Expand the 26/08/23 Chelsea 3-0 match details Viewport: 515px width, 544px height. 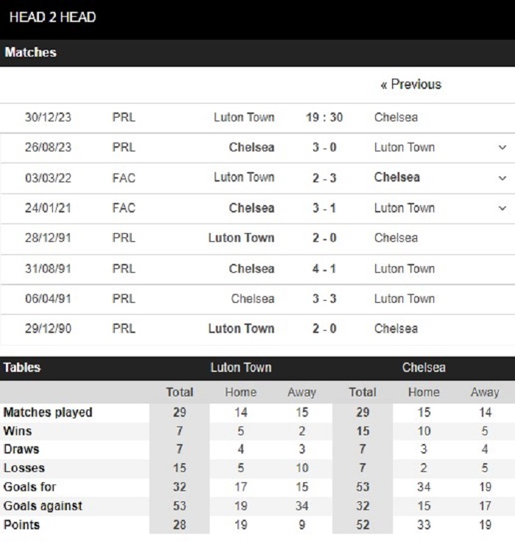coord(502,148)
